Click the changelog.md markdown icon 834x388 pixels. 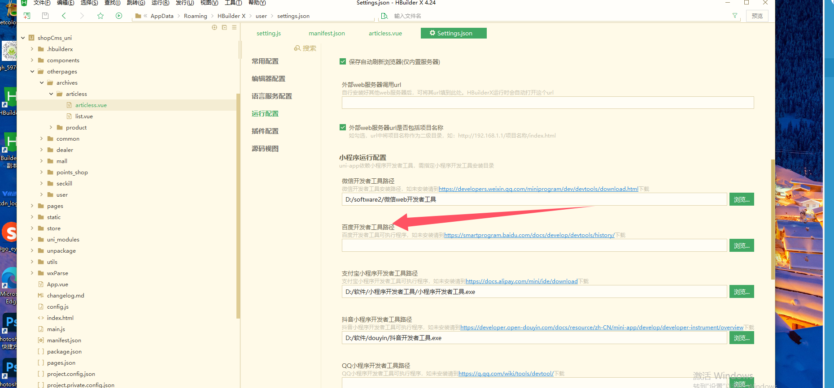pos(41,295)
